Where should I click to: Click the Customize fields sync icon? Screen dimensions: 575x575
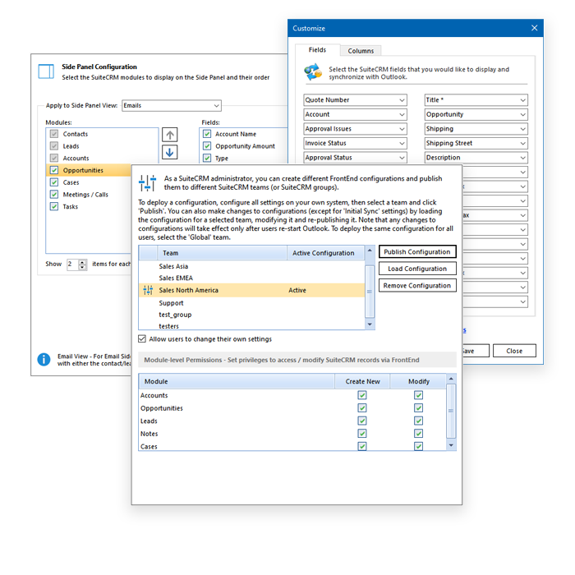[312, 73]
